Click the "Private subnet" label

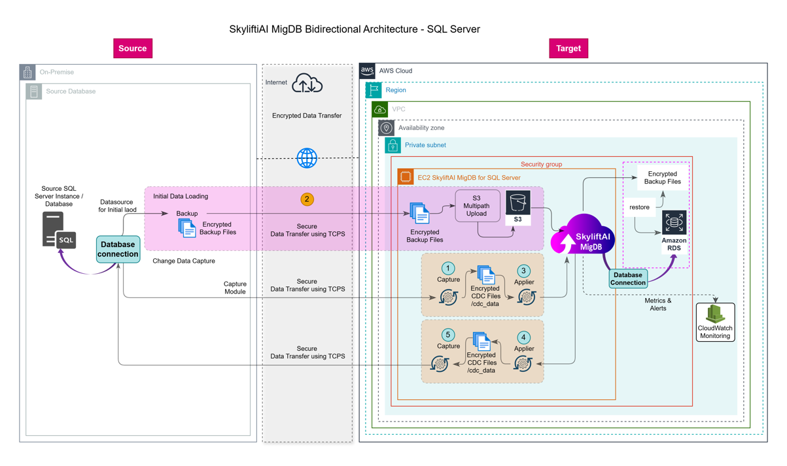click(425, 145)
